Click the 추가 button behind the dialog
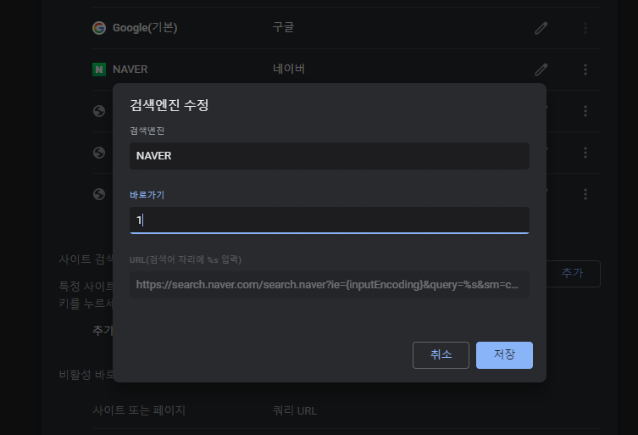Image resolution: width=638 pixels, height=435 pixels. click(x=573, y=274)
